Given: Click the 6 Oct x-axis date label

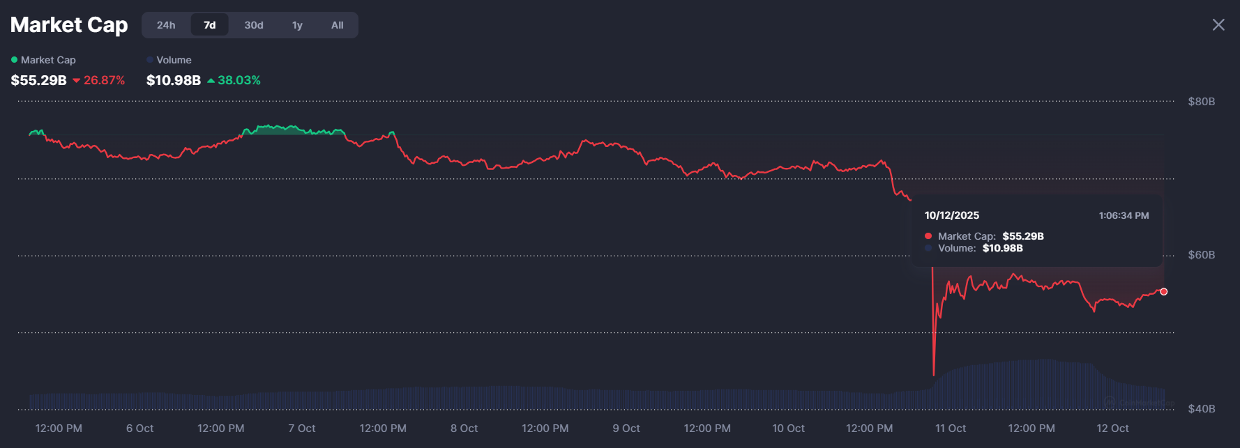Looking at the screenshot, I should [139, 428].
